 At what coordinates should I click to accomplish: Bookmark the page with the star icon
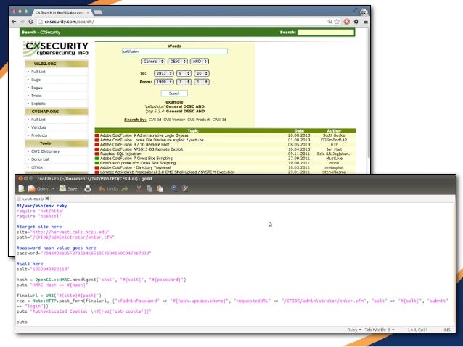[x=337, y=22]
